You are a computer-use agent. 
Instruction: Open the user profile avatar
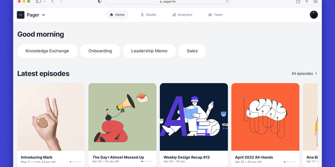coord(314,15)
